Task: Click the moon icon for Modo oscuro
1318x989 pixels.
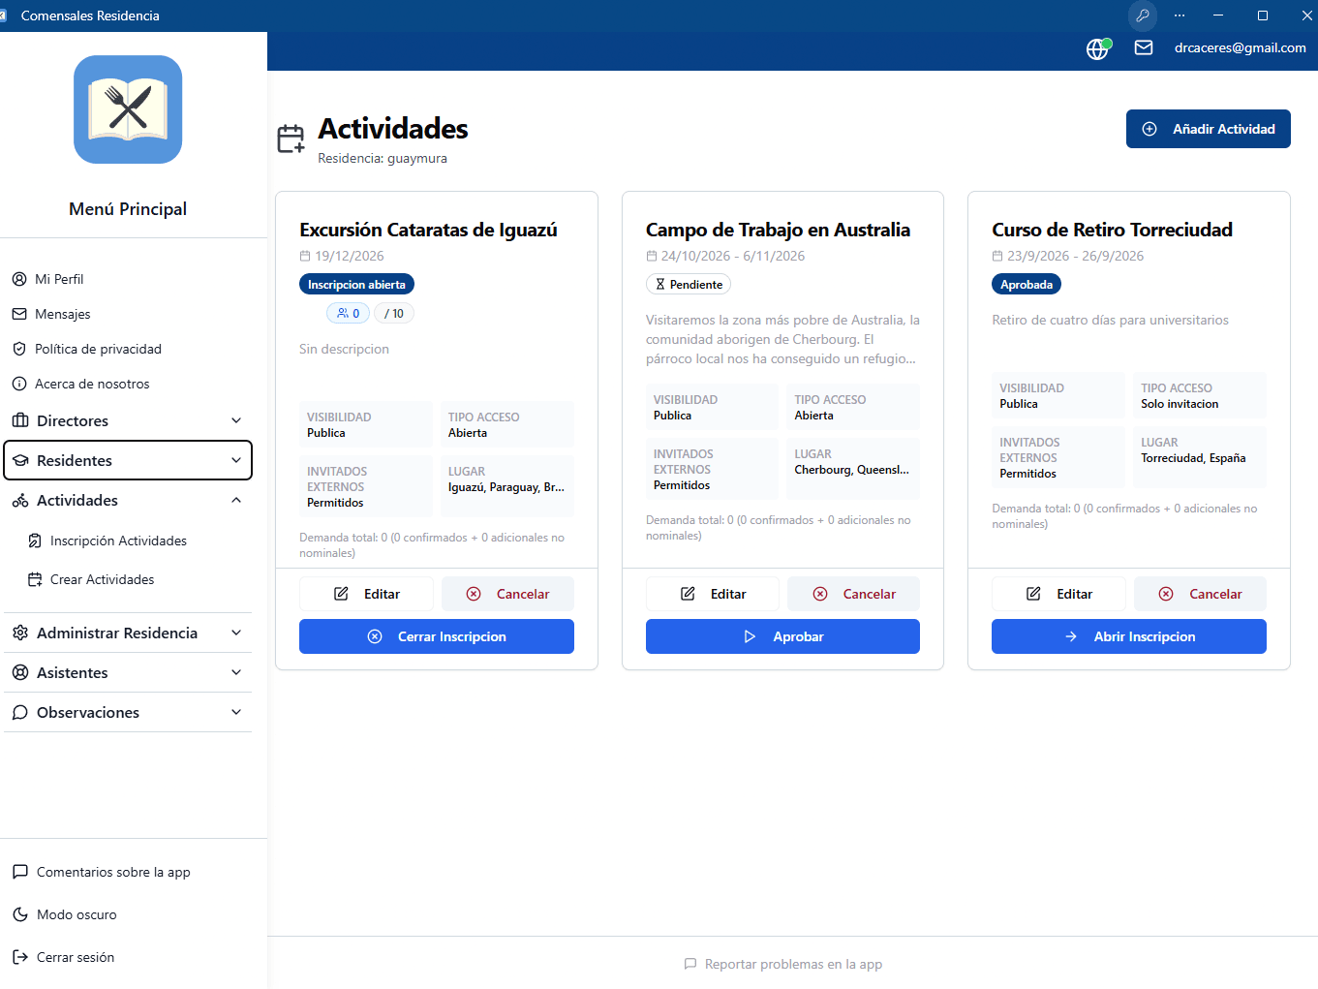Action: (20, 914)
